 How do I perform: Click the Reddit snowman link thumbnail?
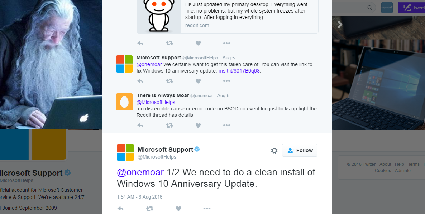tap(159, 16)
